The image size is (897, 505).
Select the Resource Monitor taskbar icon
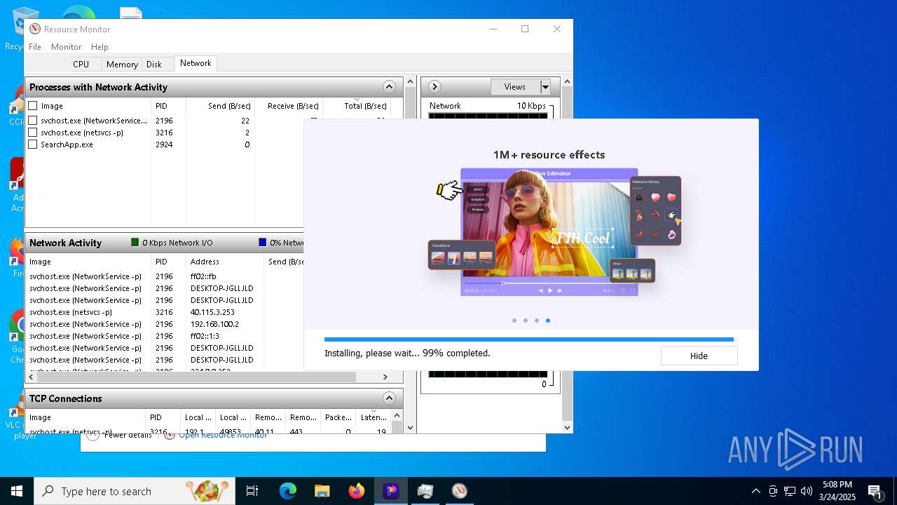tap(459, 491)
